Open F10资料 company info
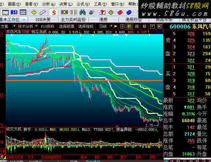This screenshot has width=211, height=162. (x=47, y=26)
